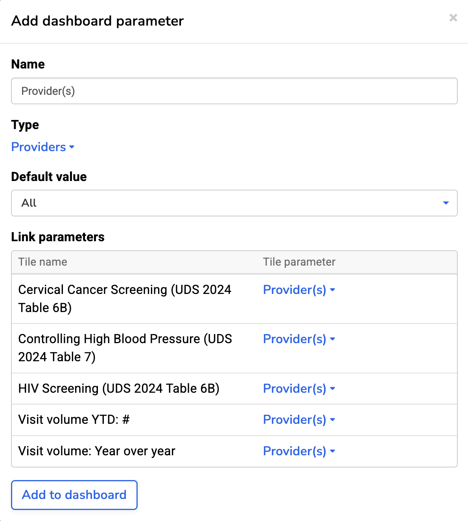Viewport: 468px width, 521px height.
Task: Select the Visit volume YTD tile name
Action: click(74, 420)
